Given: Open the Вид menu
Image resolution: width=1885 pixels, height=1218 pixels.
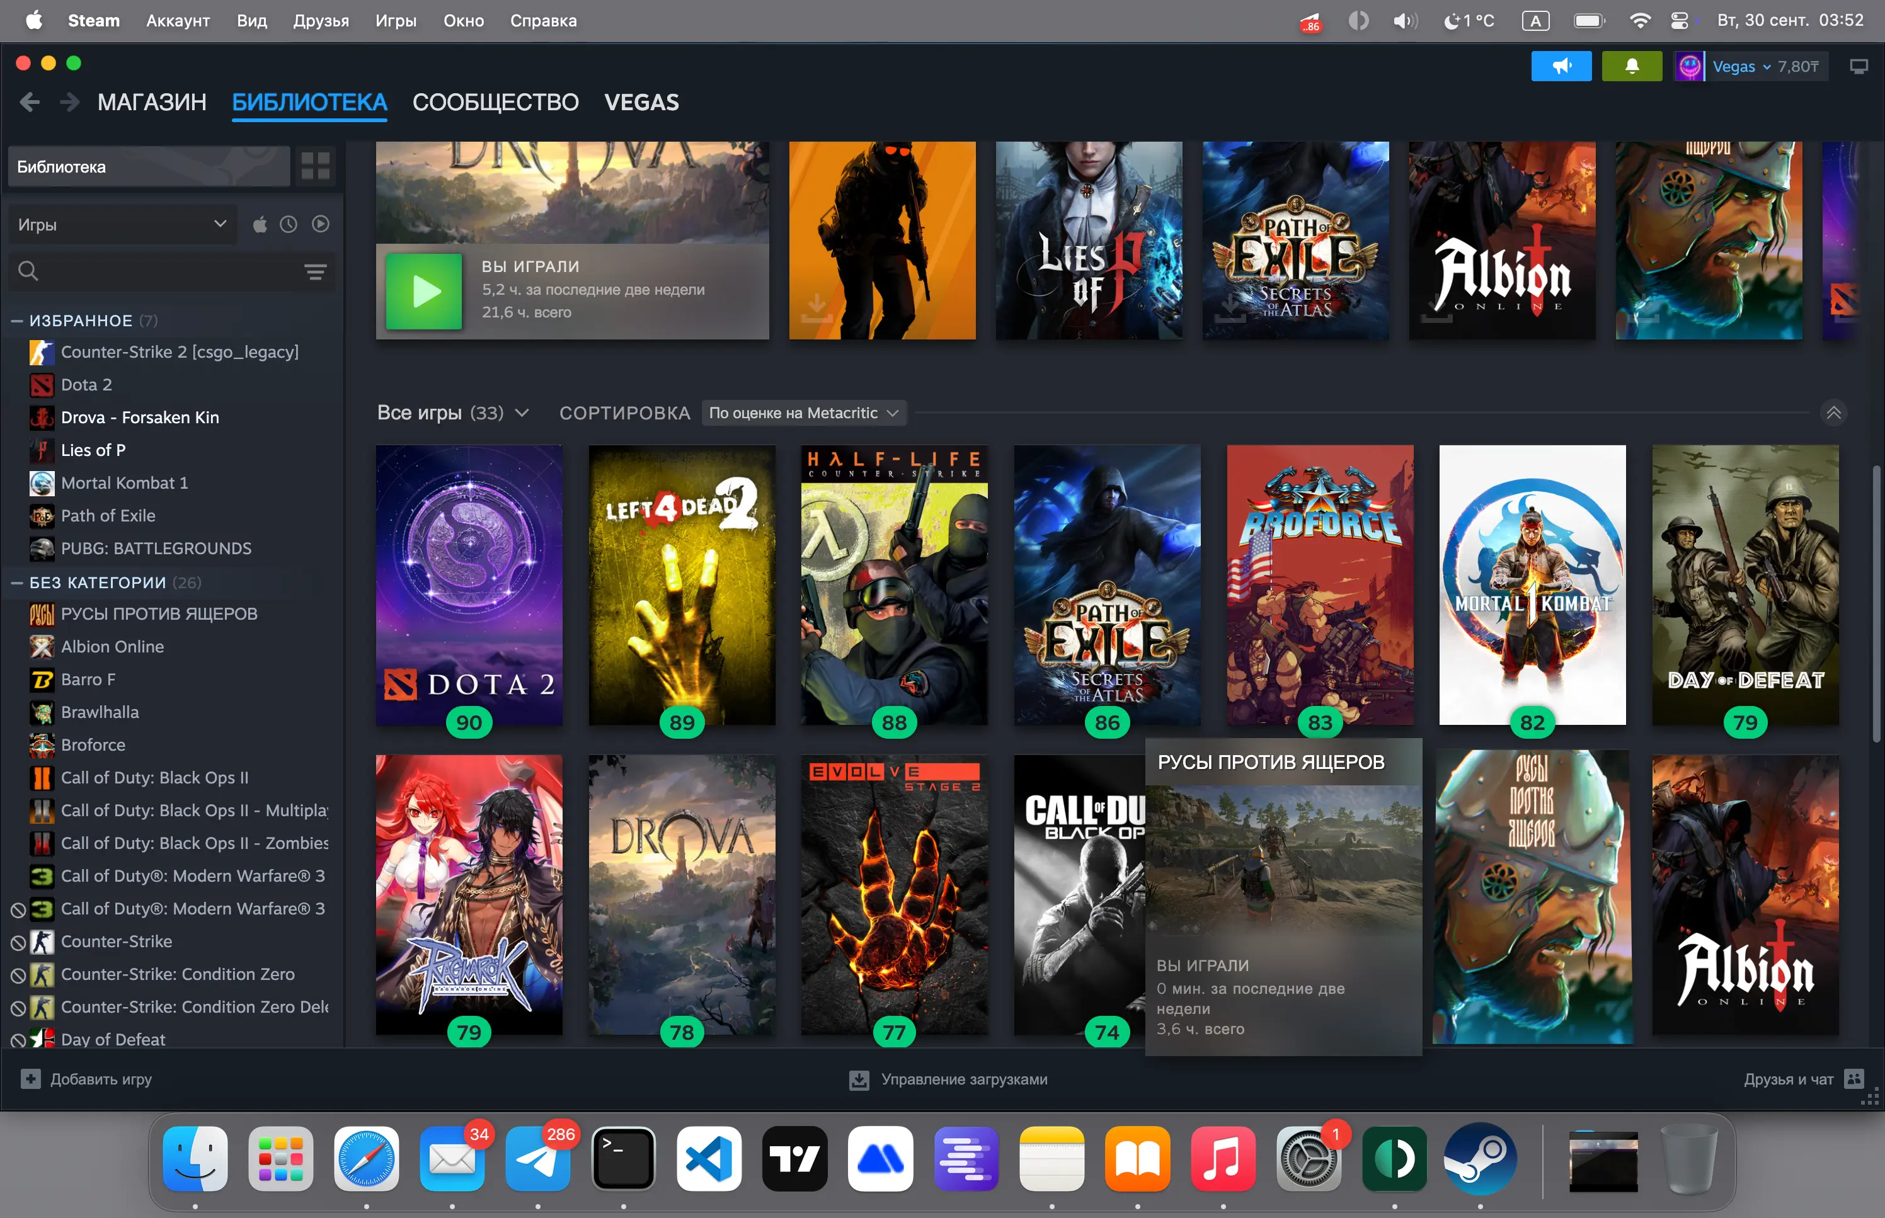Looking at the screenshot, I should coord(251,21).
